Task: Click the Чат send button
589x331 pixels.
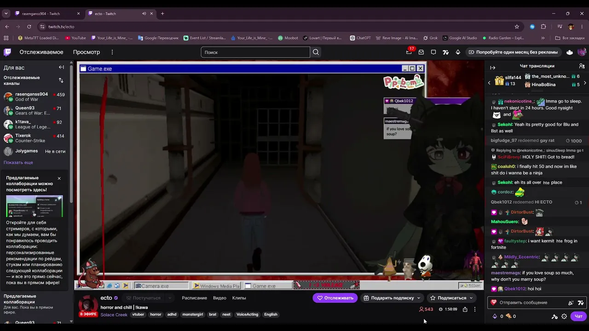Action: [x=578, y=316]
